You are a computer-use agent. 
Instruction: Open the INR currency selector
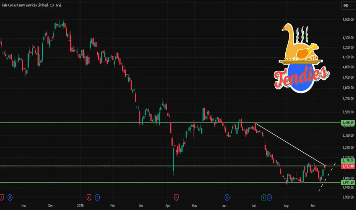[348, 5]
